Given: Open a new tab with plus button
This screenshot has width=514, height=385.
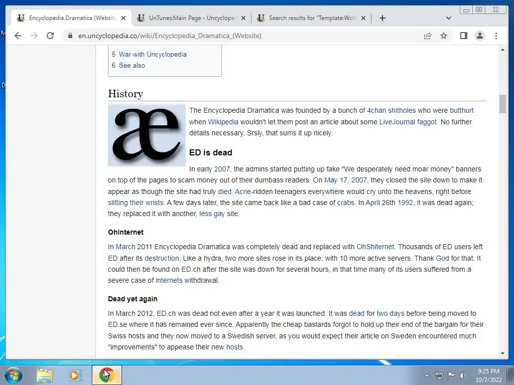Looking at the screenshot, I should [382, 18].
